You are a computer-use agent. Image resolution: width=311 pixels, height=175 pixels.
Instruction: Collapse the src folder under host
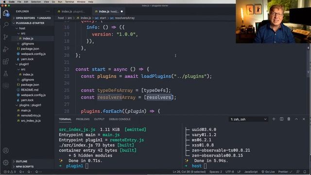[23, 34]
